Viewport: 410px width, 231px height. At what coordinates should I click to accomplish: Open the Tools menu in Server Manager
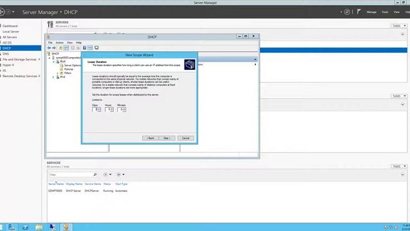(x=385, y=12)
